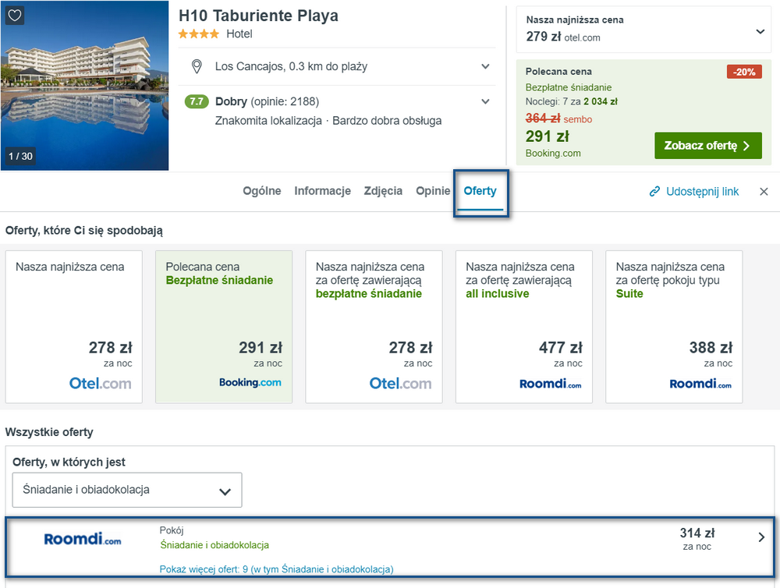This screenshot has height=588, width=780.
Task: Click the 7.7 rating badge
Action: coord(197,101)
